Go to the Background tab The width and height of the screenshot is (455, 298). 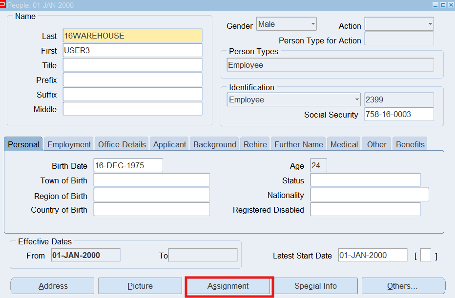click(x=214, y=144)
